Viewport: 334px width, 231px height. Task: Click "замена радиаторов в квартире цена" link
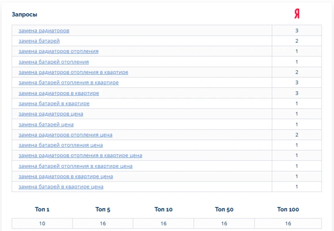(66, 176)
